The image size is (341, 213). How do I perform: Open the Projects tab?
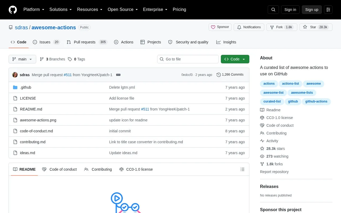point(151,42)
